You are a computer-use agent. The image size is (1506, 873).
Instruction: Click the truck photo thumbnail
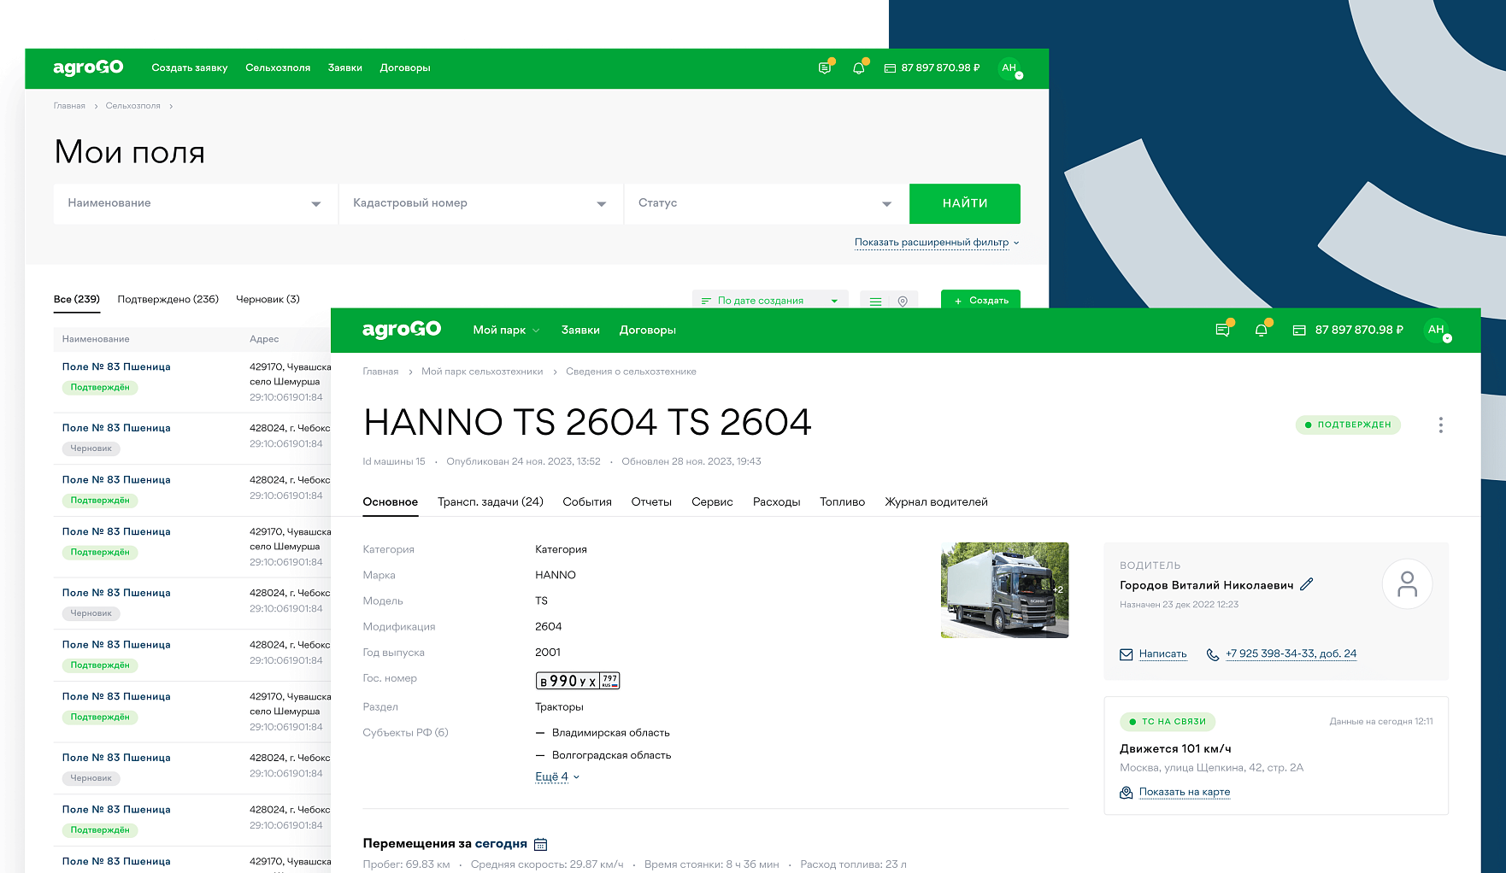(1004, 589)
